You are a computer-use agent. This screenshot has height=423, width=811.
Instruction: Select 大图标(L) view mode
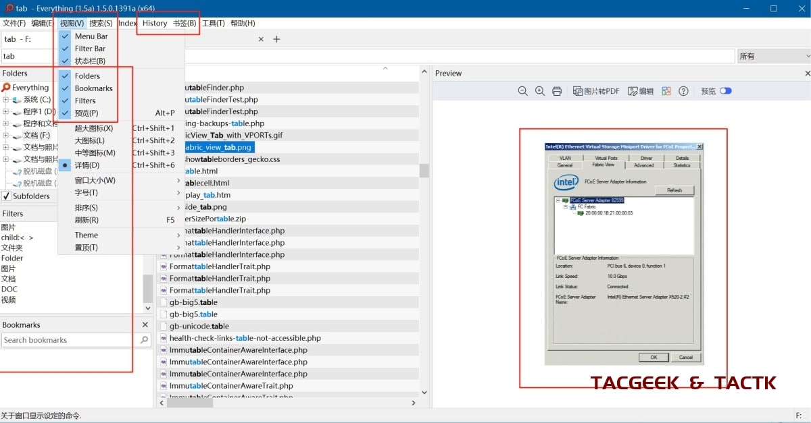tap(89, 140)
